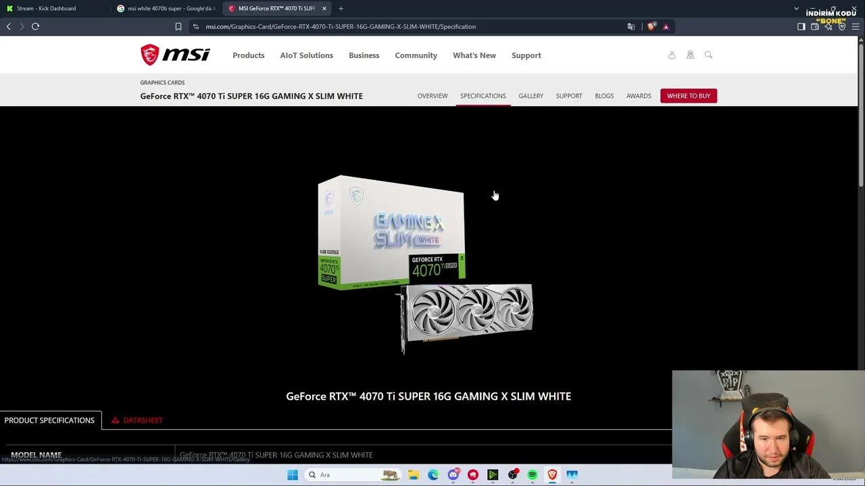Screen dimensions: 865x486
Task: Open the Products menu
Action: [x=249, y=55]
